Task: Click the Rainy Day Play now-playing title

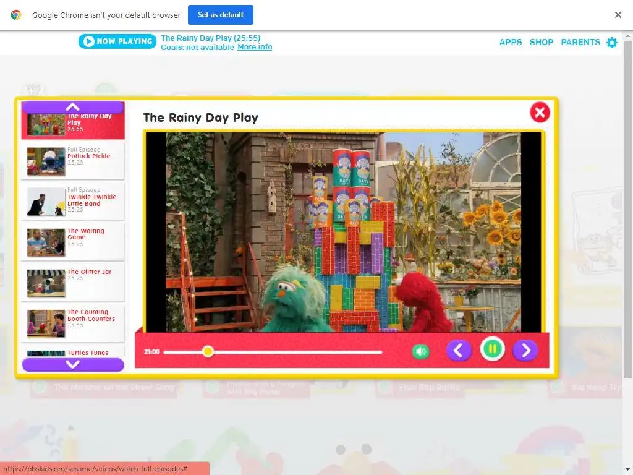Action: pyautogui.click(x=210, y=38)
